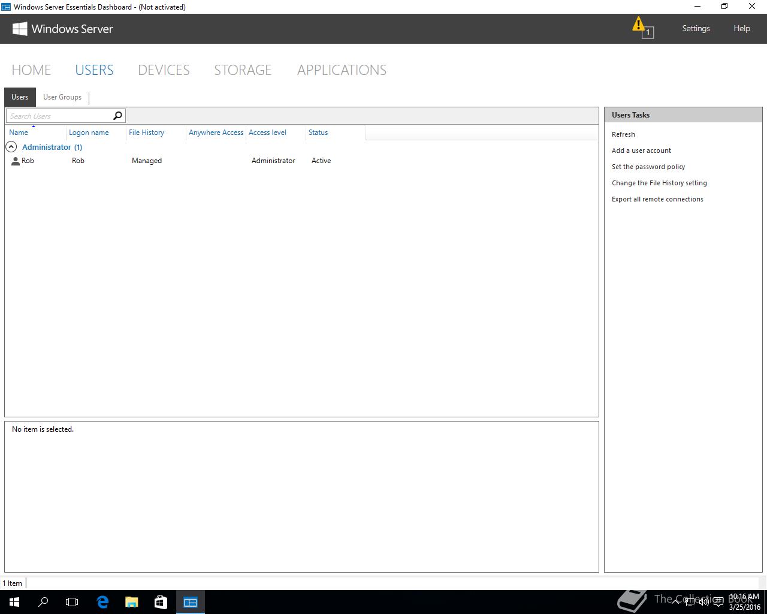Viewport: 767px width, 614px height.
Task: Open the Windows Start menu
Action: (x=14, y=602)
